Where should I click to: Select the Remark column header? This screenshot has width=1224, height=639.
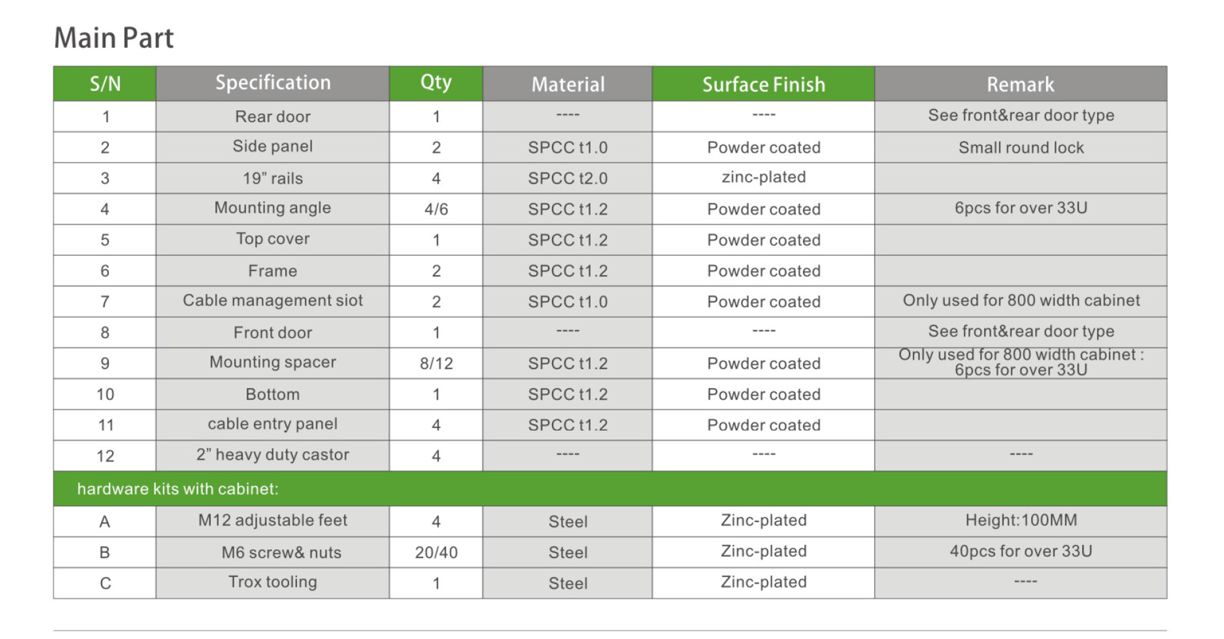click(1020, 85)
